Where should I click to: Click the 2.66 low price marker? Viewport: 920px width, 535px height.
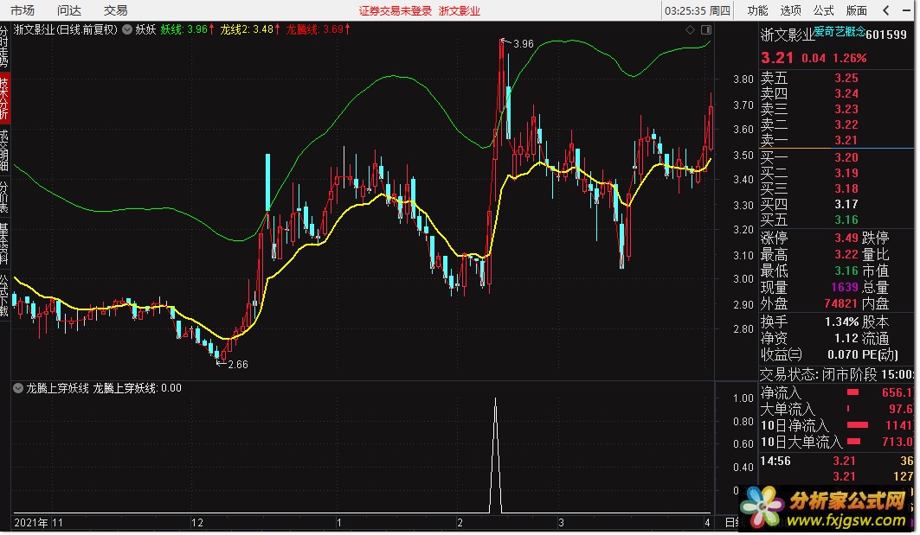coord(238,365)
